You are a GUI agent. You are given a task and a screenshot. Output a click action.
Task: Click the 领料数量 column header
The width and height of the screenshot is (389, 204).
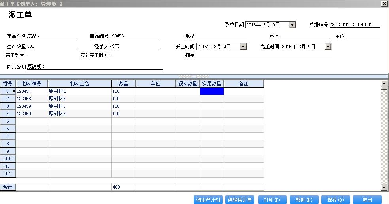[x=187, y=84]
